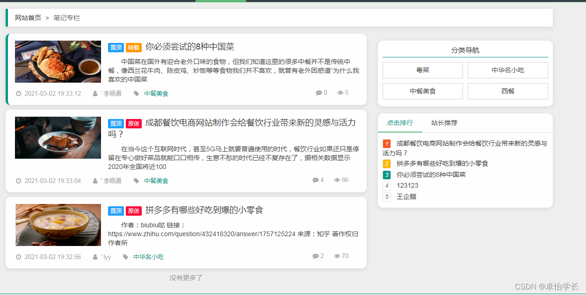Click author name lyy on third article

[x=107, y=257]
